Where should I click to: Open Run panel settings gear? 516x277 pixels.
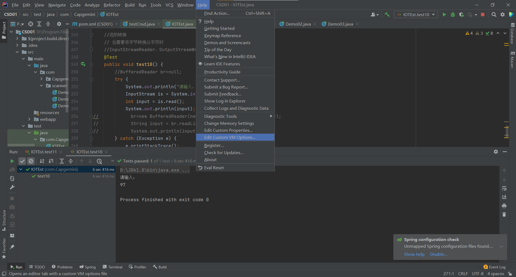[496, 152]
